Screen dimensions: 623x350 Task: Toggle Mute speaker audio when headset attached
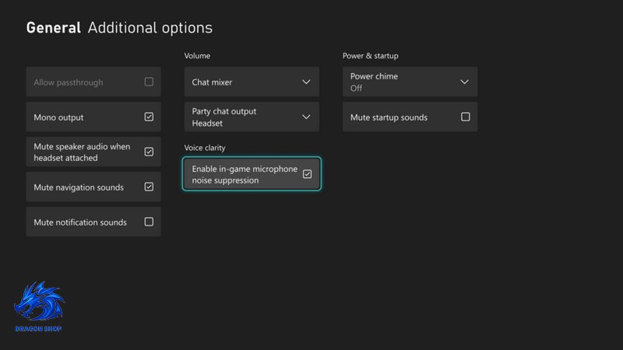149,152
